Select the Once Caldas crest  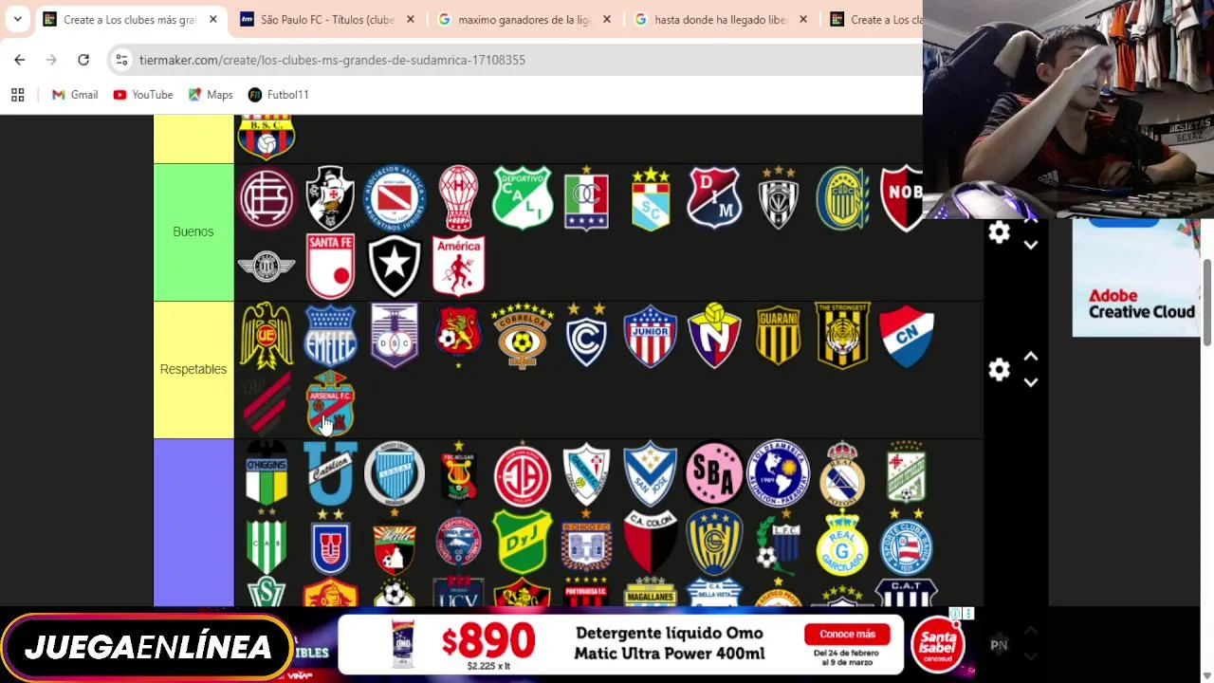pos(586,198)
